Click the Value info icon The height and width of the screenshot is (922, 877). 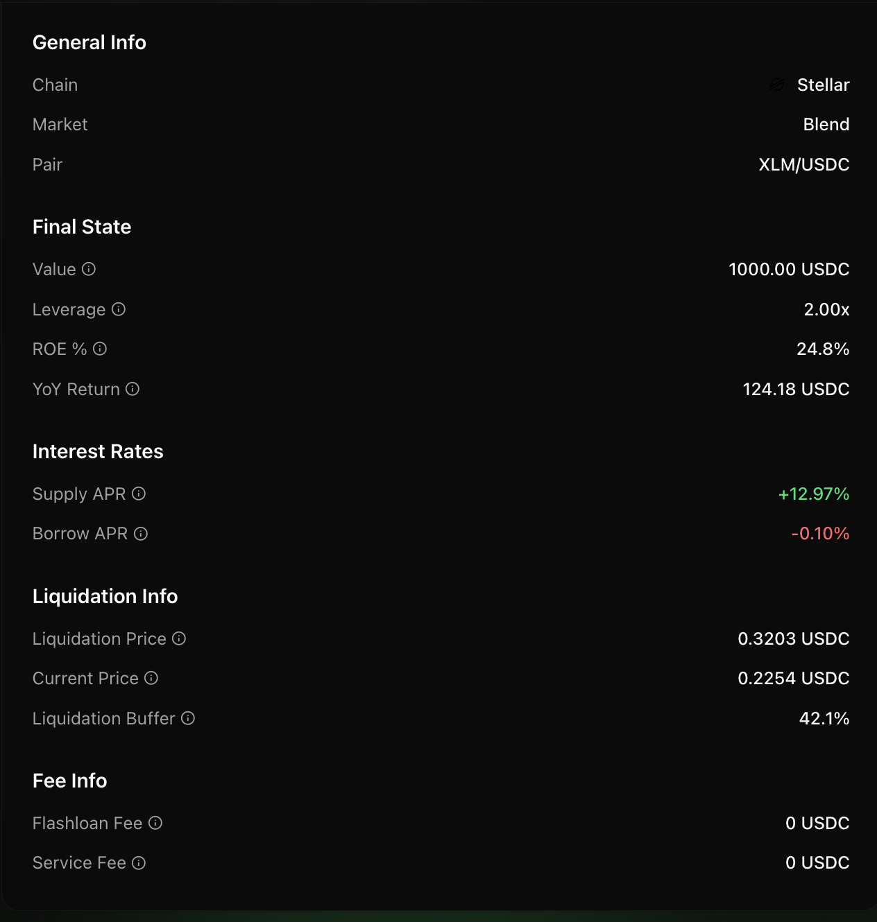click(90, 270)
